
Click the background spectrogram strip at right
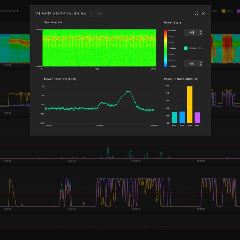(225, 48)
